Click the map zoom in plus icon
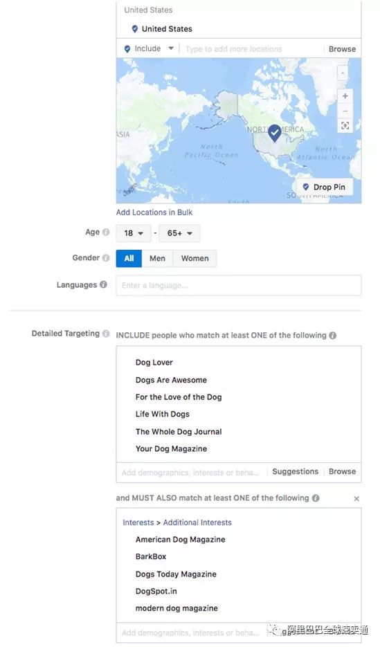The image size is (380, 647). point(345,96)
